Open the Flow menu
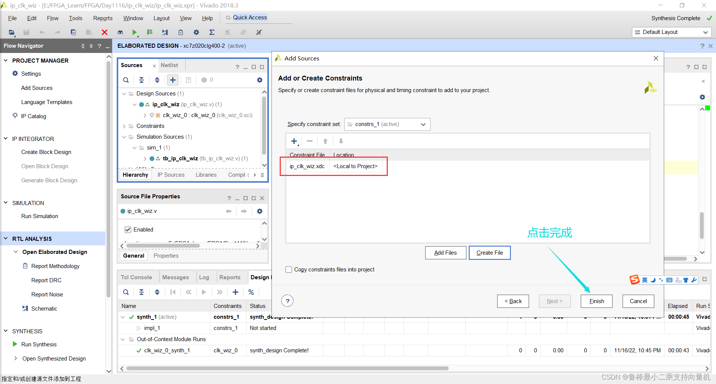The image size is (716, 384). pos(53,18)
